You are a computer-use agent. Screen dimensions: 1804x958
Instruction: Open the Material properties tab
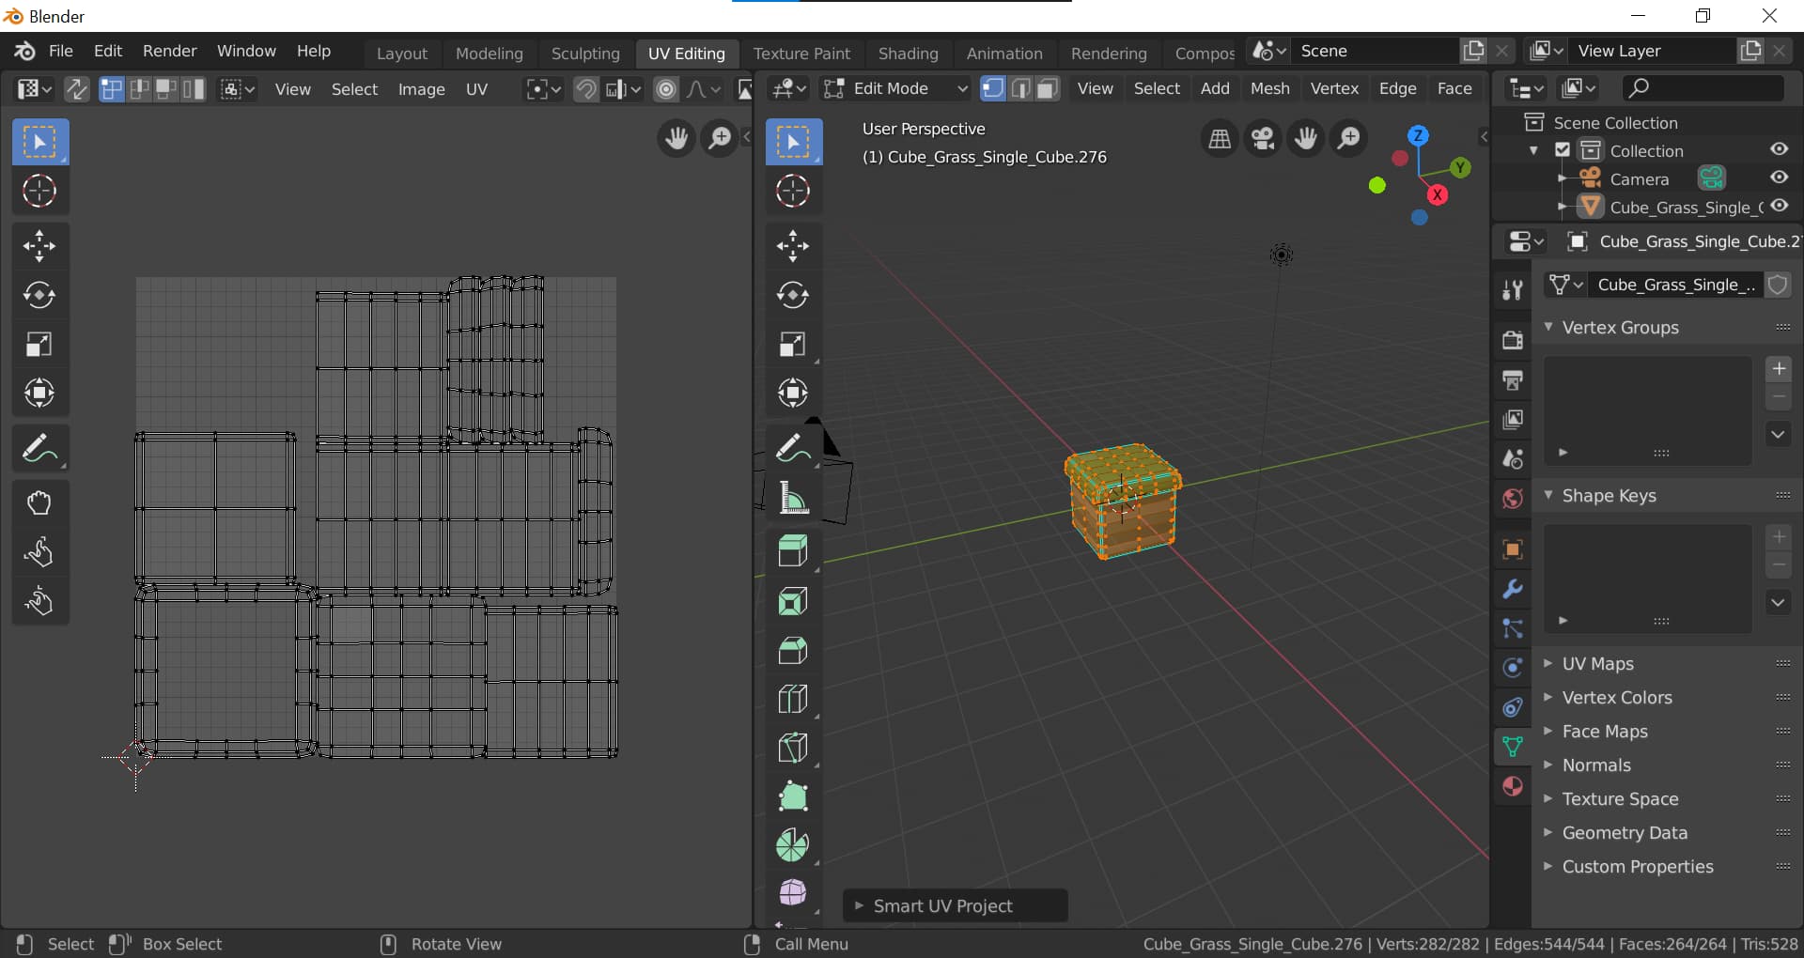(1512, 786)
